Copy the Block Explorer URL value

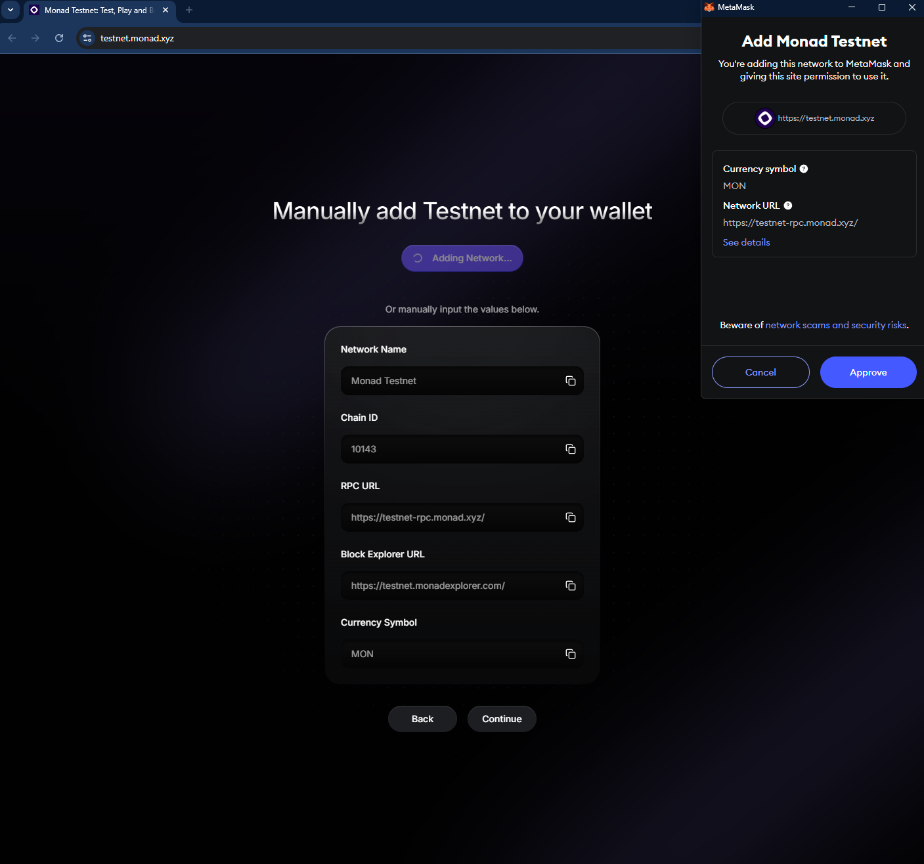[x=570, y=586]
